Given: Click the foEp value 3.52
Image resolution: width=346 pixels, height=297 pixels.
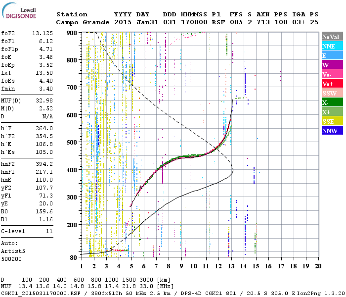Looking at the screenshot, I should pyautogui.click(x=46, y=65).
